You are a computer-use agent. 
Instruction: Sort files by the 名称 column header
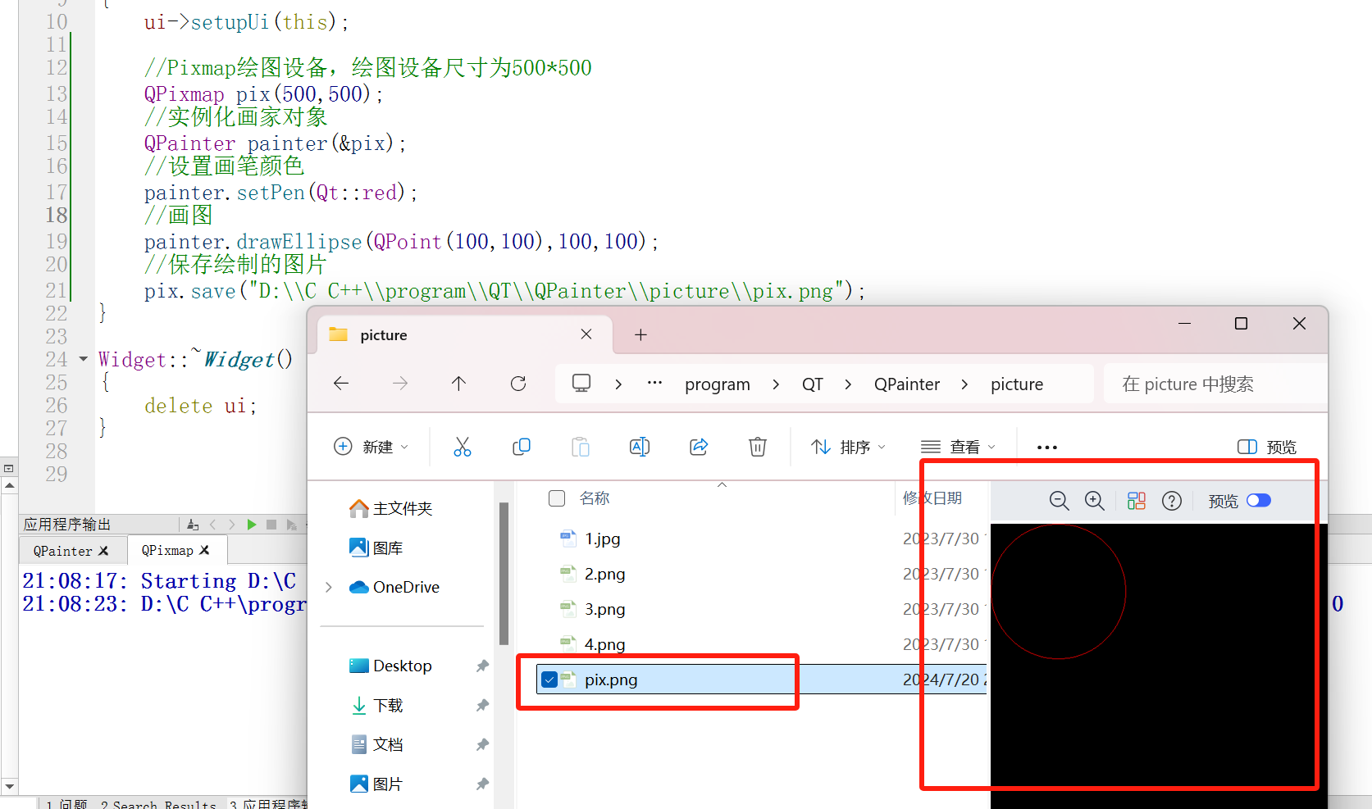(x=595, y=498)
